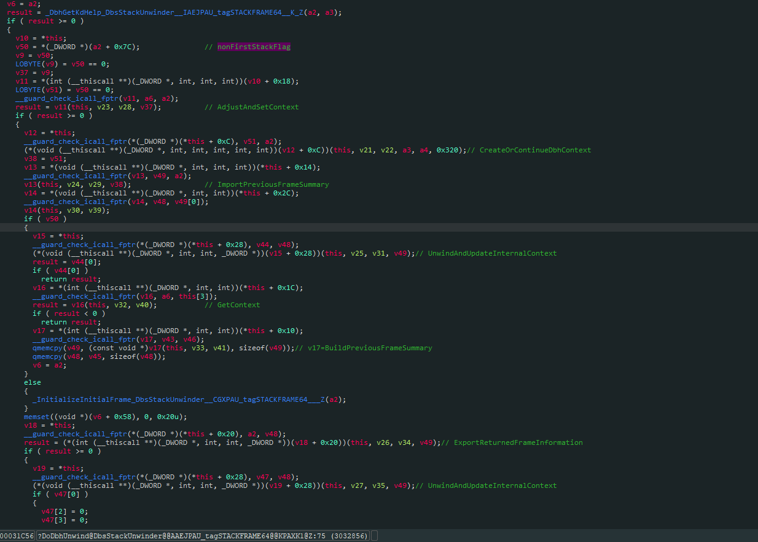758x542 pixels.
Task: Select the highlighted nonFirstStackFlag comment
Action: tap(254, 47)
